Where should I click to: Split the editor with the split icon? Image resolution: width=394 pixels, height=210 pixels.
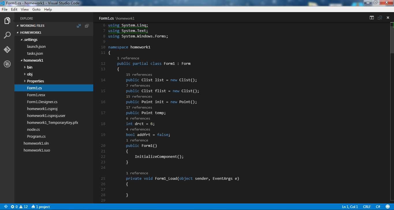click(x=372, y=18)
